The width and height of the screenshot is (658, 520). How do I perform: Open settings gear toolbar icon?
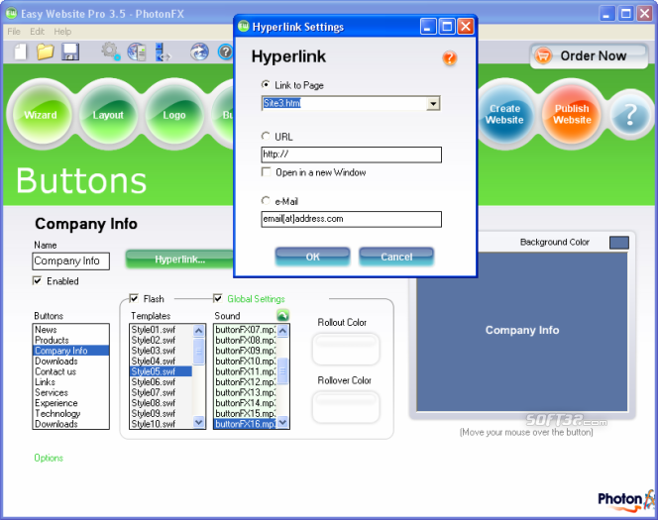click(110, 52)
